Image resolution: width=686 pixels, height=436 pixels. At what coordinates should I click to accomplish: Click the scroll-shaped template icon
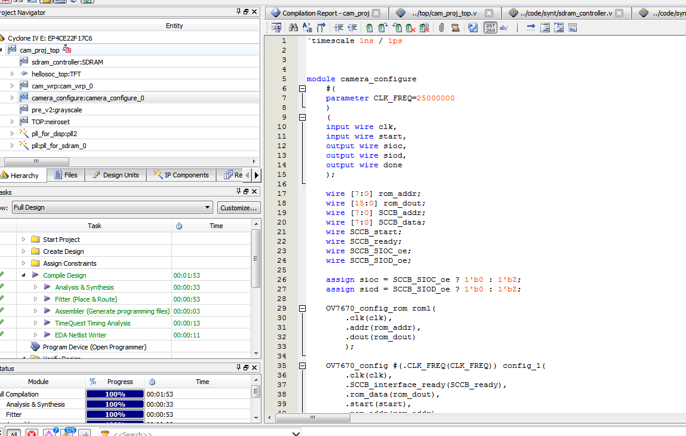(x=455, y=27)
